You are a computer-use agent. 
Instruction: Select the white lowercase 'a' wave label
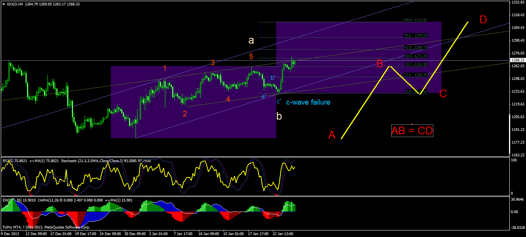point(251,40)
